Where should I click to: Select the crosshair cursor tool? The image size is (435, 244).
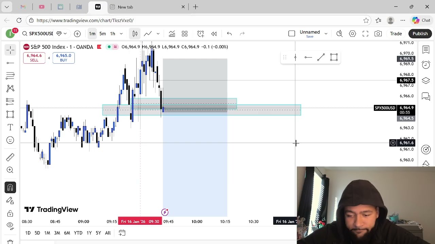[10, 50]
